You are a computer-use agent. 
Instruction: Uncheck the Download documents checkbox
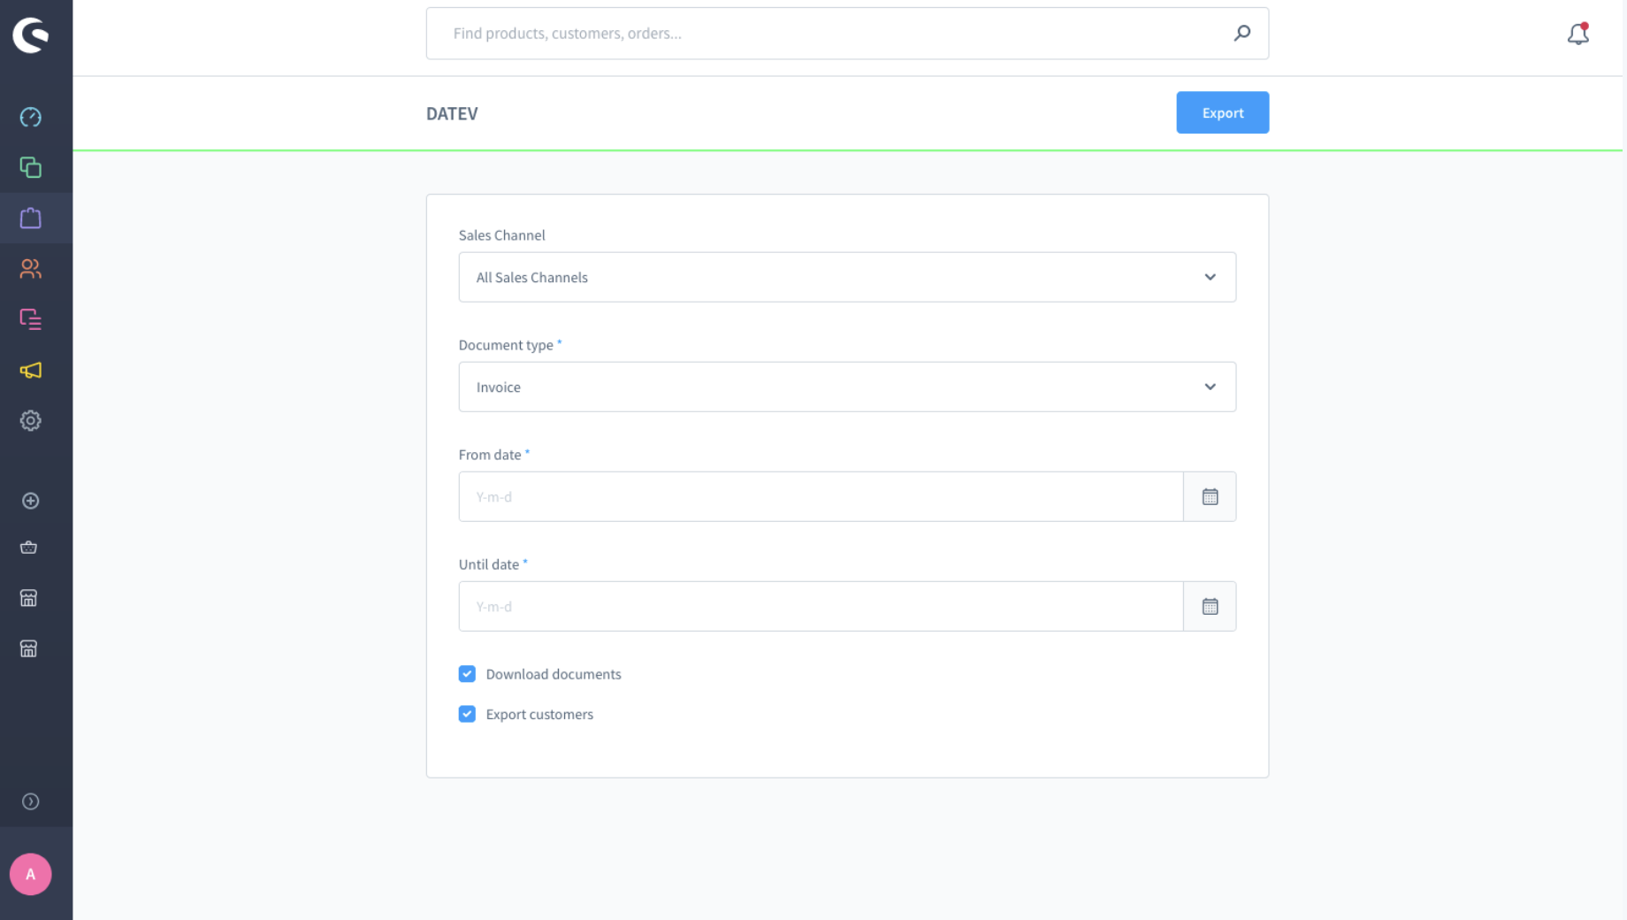click(x=467, y=674)
